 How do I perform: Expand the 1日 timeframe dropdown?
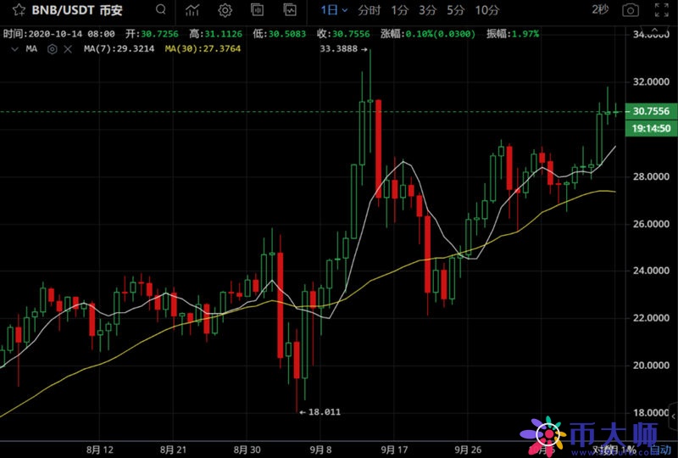pos(333,11)
